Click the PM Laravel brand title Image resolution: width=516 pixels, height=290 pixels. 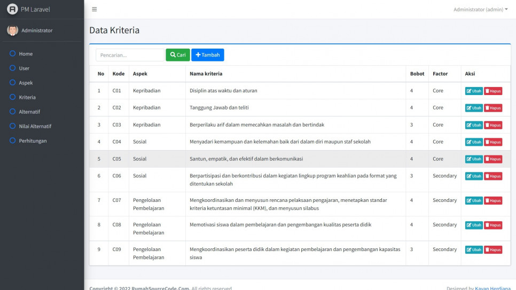pos(35,9)
